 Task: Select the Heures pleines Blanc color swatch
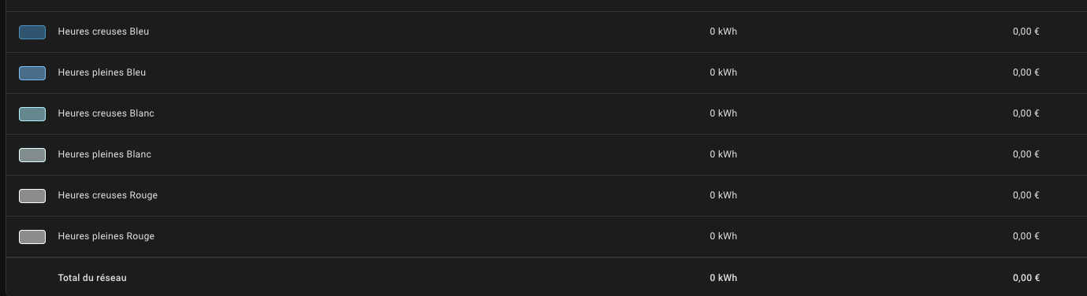pos(32,155)
